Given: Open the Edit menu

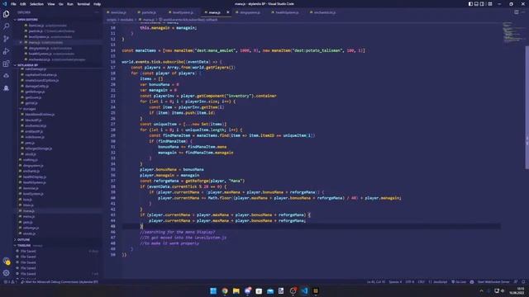Looking at the screenshot, I should pyautogui.click(x=23, y=4).
